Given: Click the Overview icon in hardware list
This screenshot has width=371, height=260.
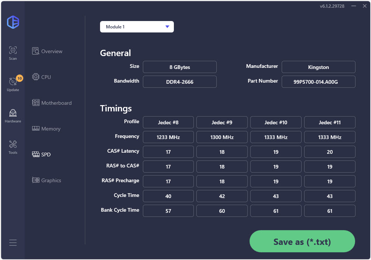Looking at the screenshot, I should [x=36, y=51].
